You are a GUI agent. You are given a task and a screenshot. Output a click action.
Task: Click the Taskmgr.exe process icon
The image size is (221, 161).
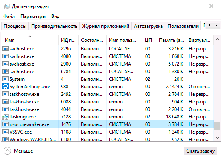coord(6,117)
